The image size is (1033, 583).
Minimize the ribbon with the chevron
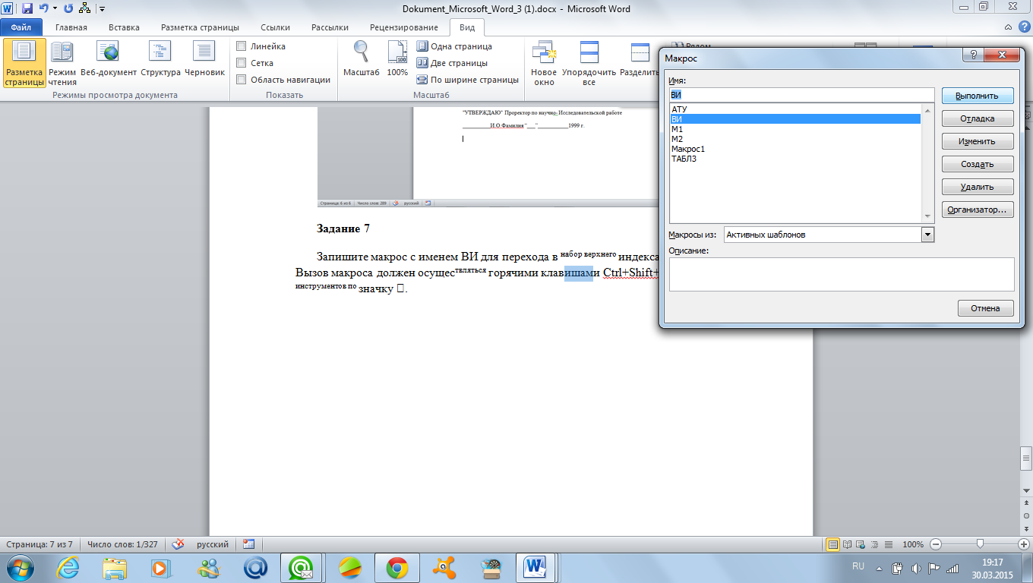(x=1008, y=27)
